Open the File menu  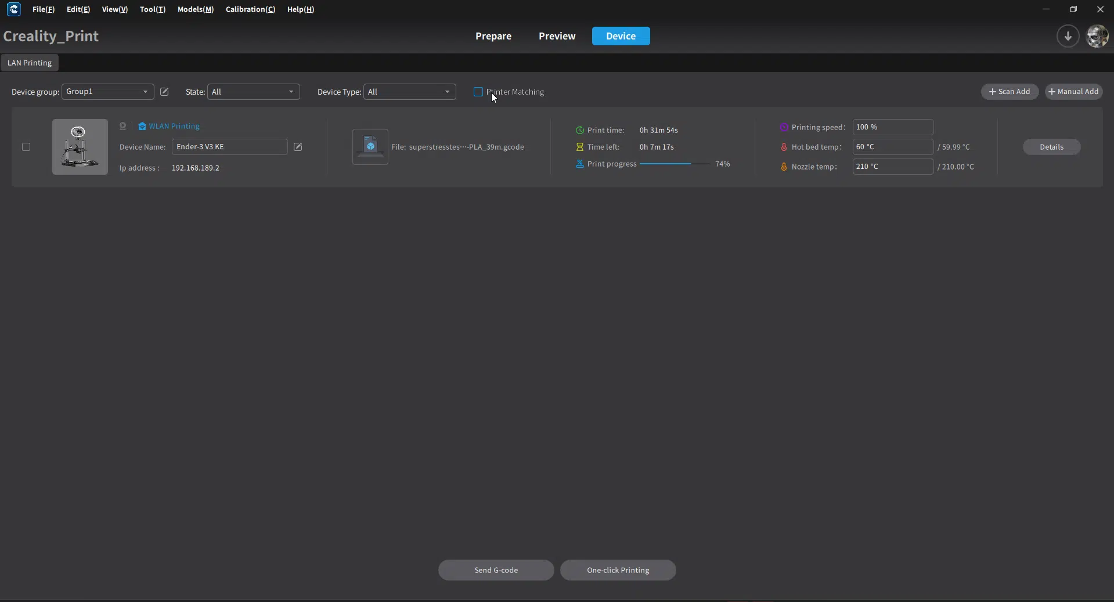click(x=44, y=9)
